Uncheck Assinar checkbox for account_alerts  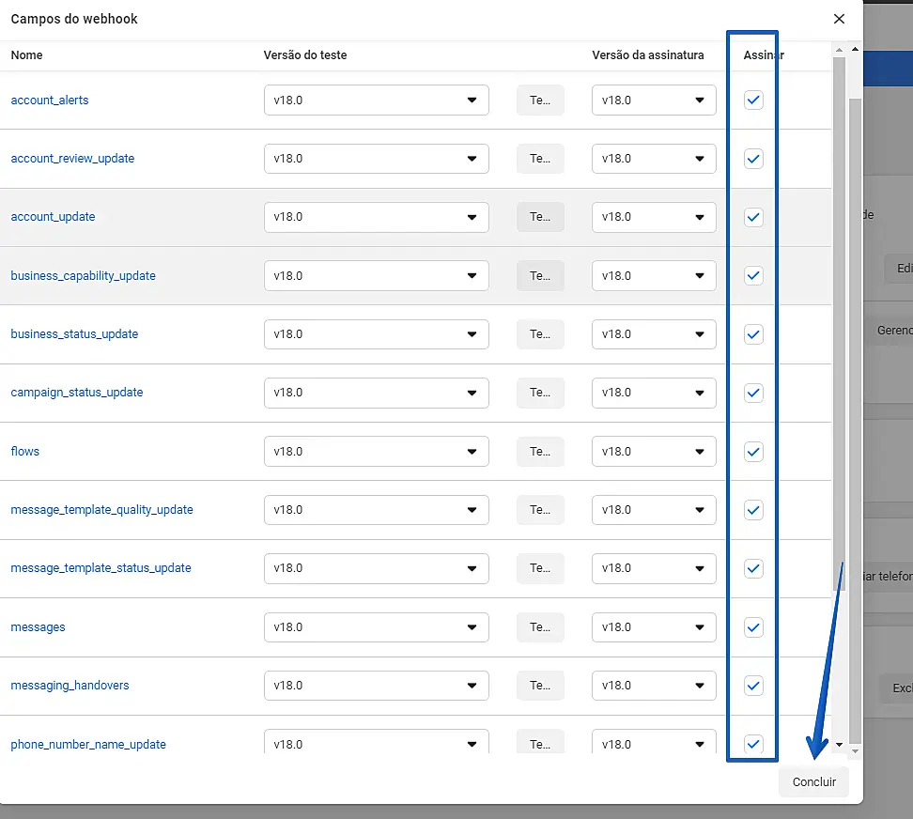click(x=753, y=100)
